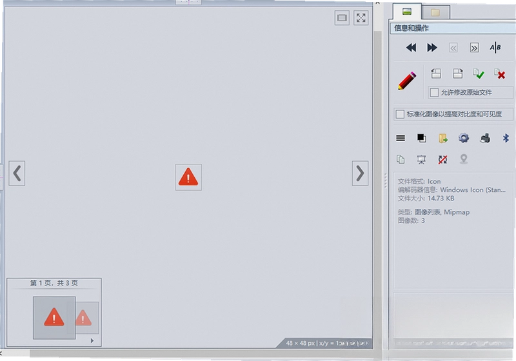Select the image info tab
The width and height of the screenshot is (516, 361).
(x=407, y=12)
